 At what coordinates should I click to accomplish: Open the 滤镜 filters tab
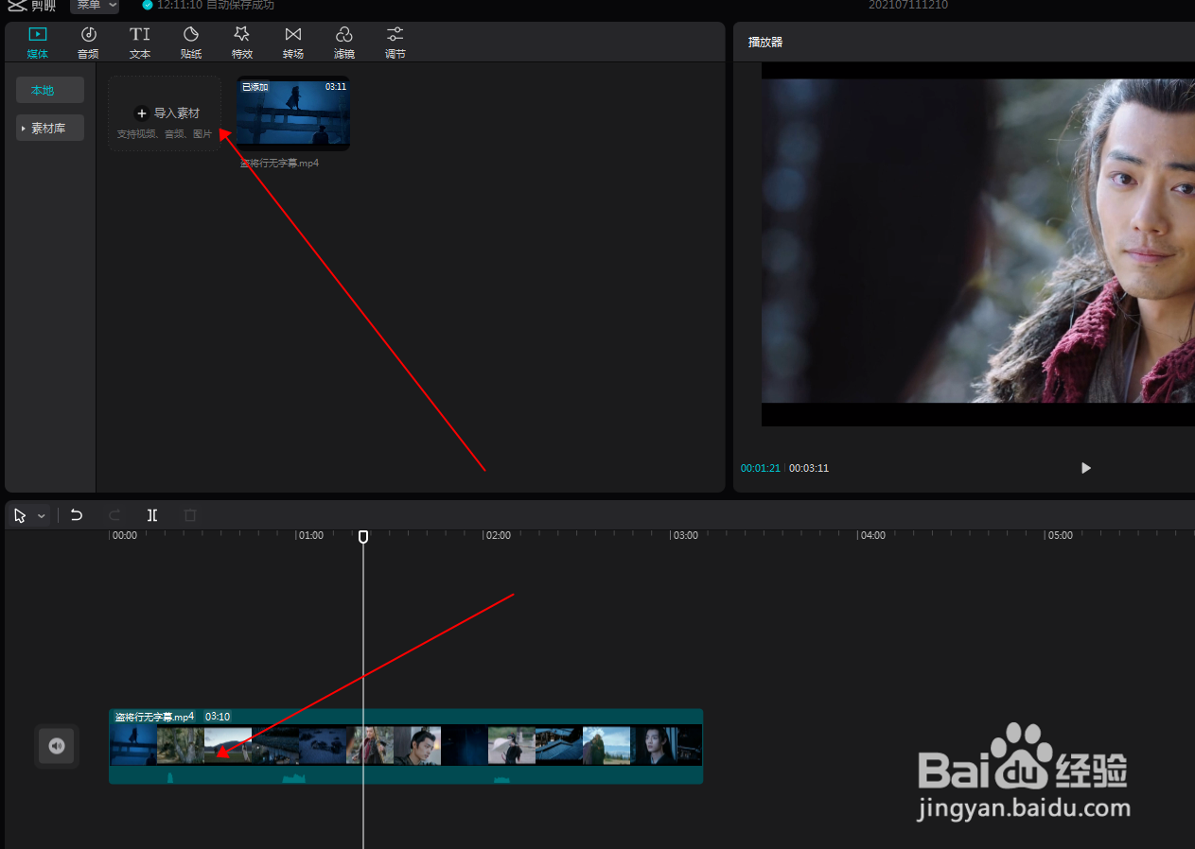click(344, 43)
